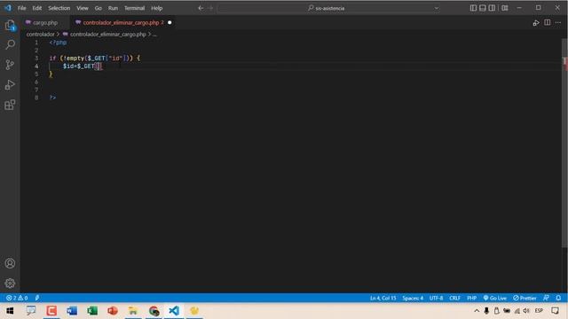Open the File menu
This screenshot has width=568, height=319.
21,8
